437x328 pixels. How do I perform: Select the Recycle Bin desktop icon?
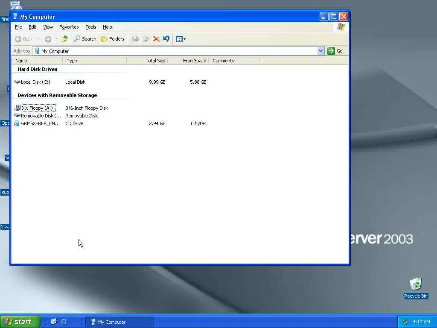(x=416, y=288)
